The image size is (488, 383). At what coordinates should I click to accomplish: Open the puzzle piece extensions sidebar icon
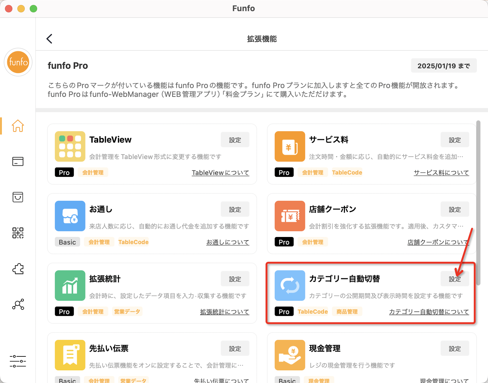coord(18,269)
